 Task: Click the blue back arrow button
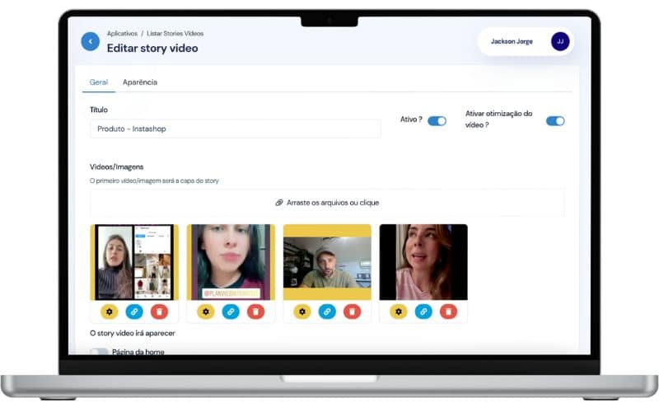click(91, 41)
